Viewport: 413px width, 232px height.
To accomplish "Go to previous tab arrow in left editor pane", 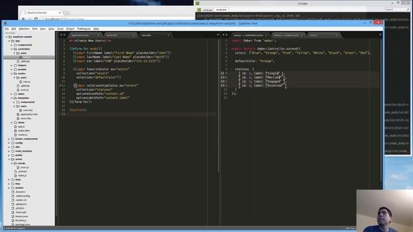I will coord(61,35).
